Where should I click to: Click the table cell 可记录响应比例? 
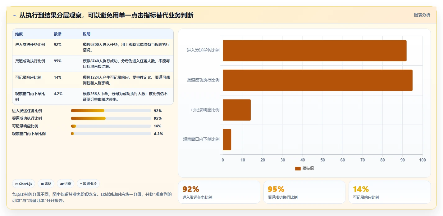tap(28, 77)
